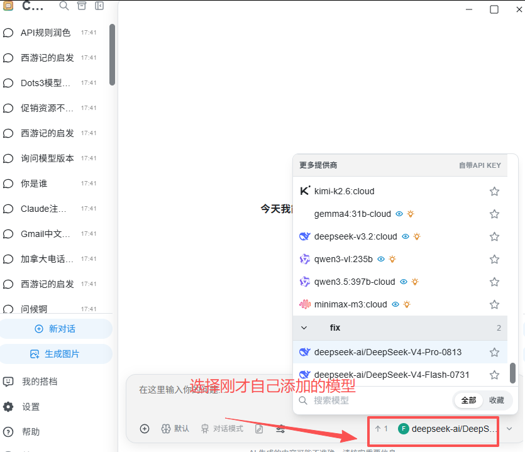Click the 默认 brain mode button
The image size is (525, 452).
175,429
